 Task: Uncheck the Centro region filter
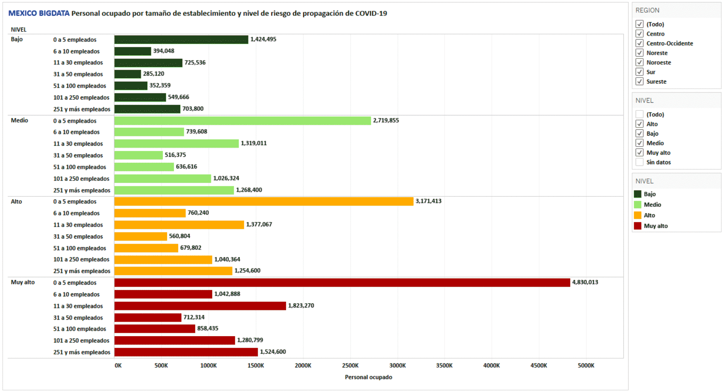(640, 34)
